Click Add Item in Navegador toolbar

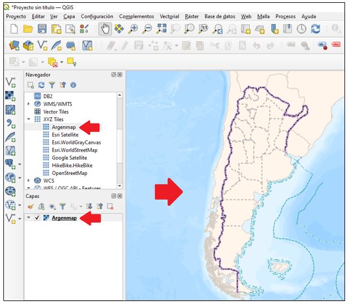tap(30, 85)
